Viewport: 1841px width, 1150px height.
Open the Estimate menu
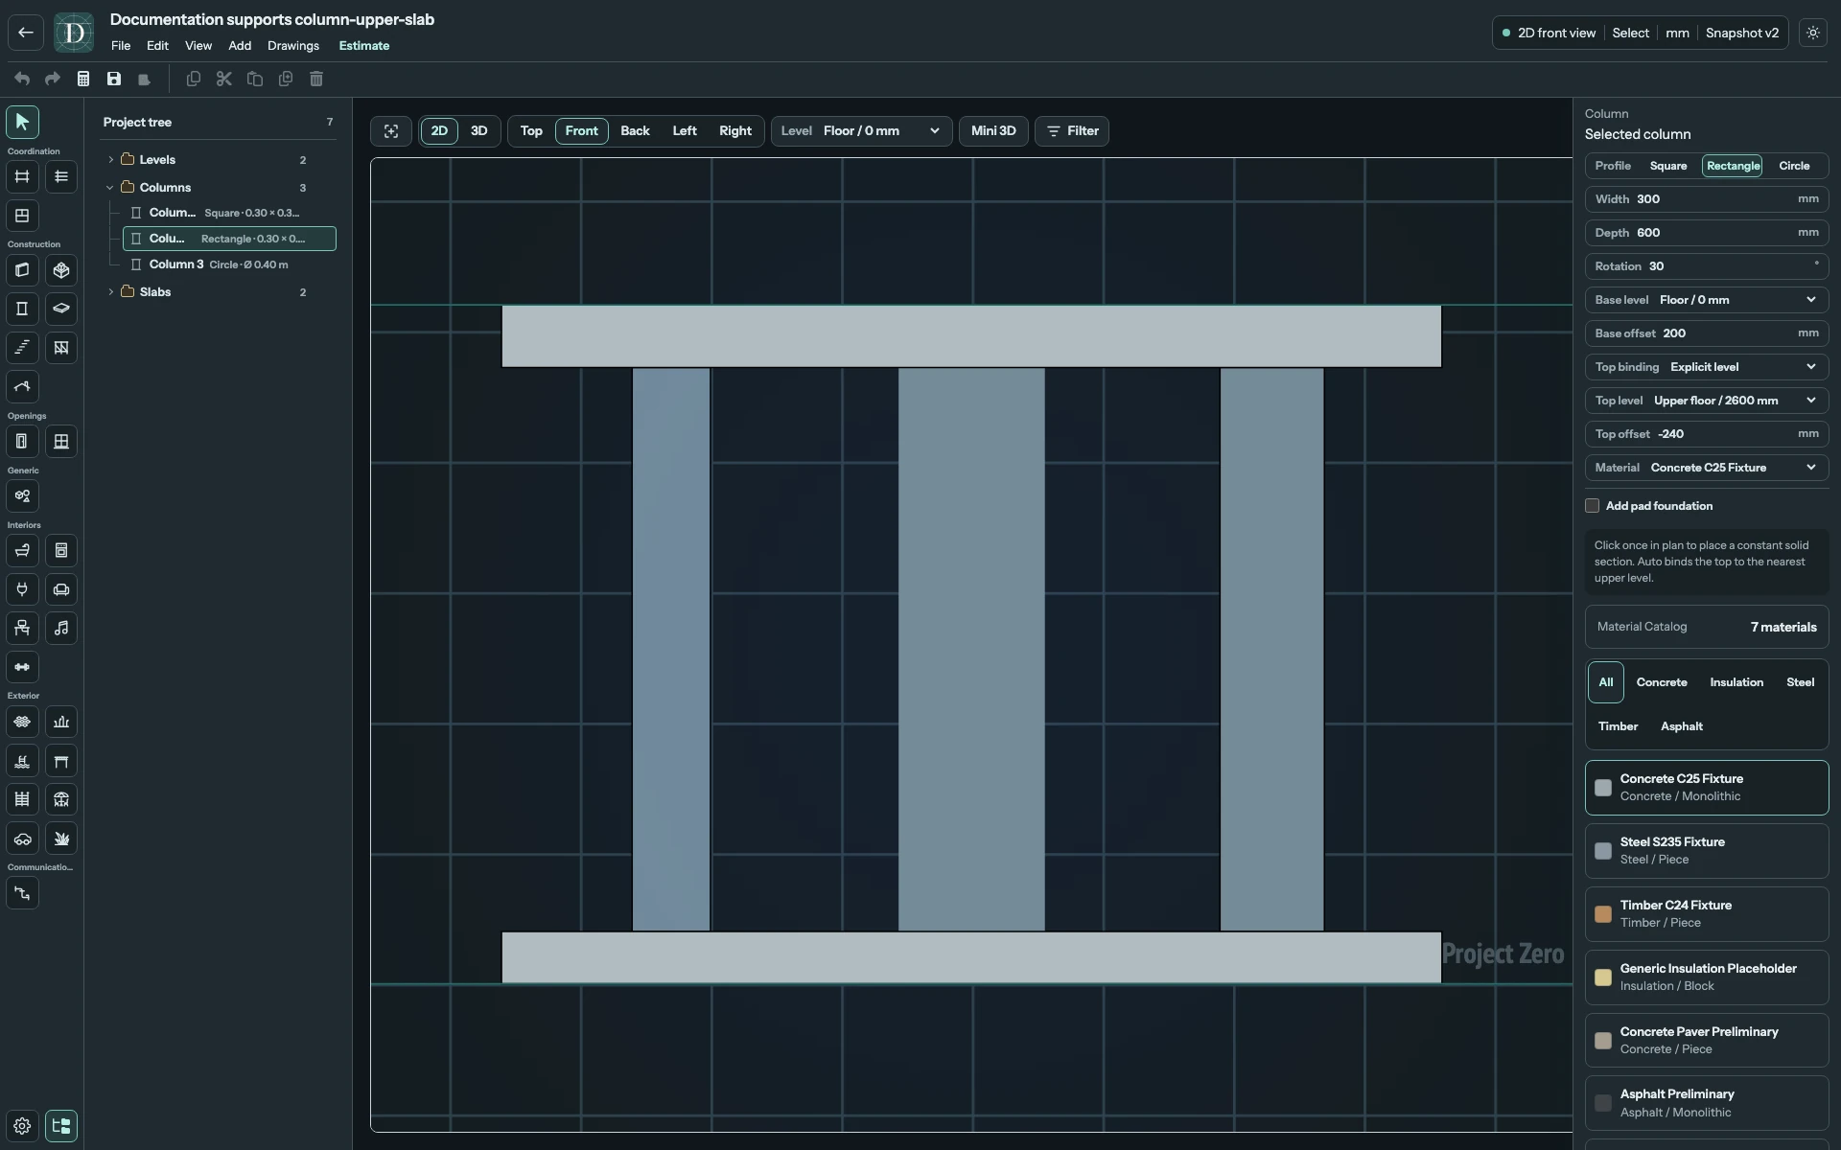coord(364,46)
